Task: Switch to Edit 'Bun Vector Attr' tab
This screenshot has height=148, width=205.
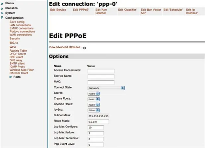Action: 151,11
